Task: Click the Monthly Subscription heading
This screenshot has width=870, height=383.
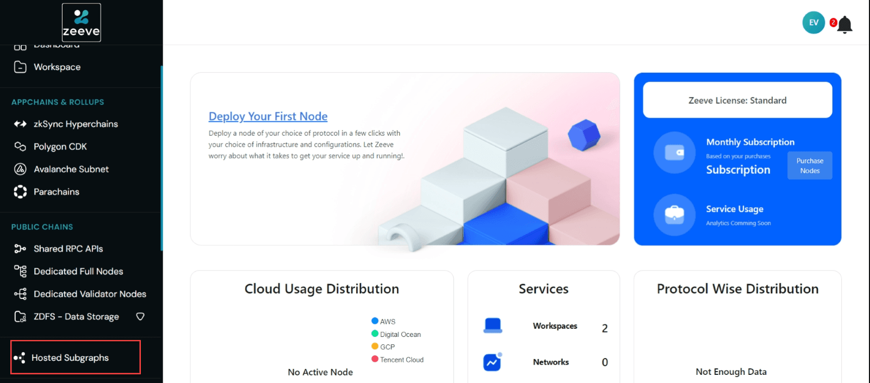Action: (x=750, y=142)
